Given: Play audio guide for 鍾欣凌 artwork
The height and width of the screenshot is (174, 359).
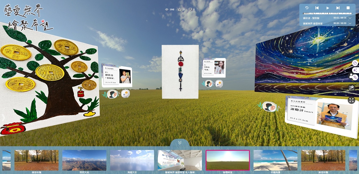Looking at the screenshot, I should [x=113, y=94].
